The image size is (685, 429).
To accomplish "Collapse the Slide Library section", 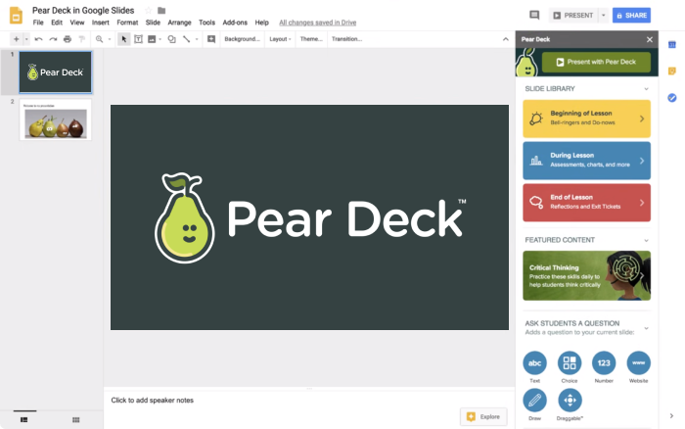I will click(646, 89).
